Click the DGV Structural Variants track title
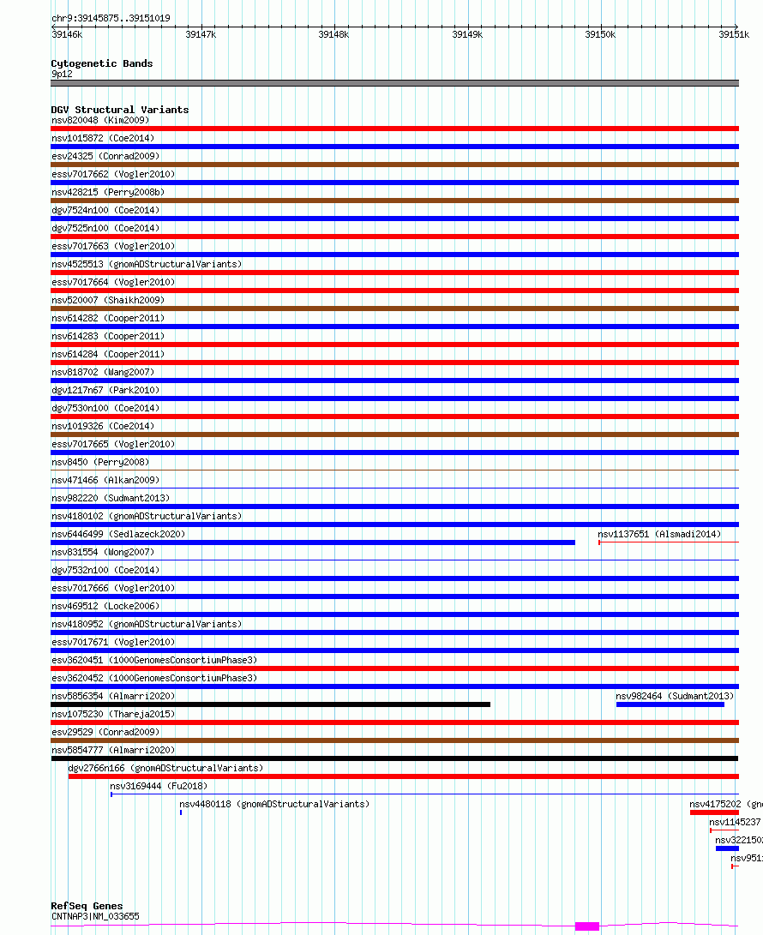The width and height of the screenshot is (763, 935). (x=120, y=110)
